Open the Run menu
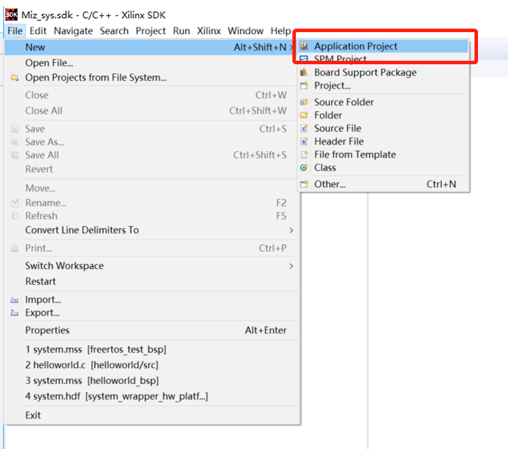The width and height of the screenshot is (508, 449). click(x=181, y=31)
